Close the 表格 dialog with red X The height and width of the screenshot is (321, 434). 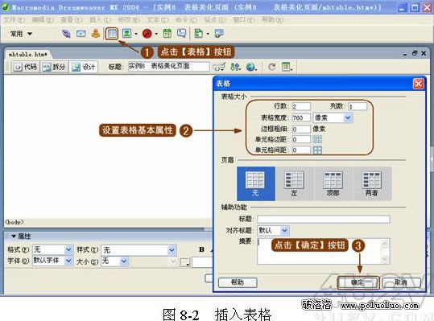[418, 84]
